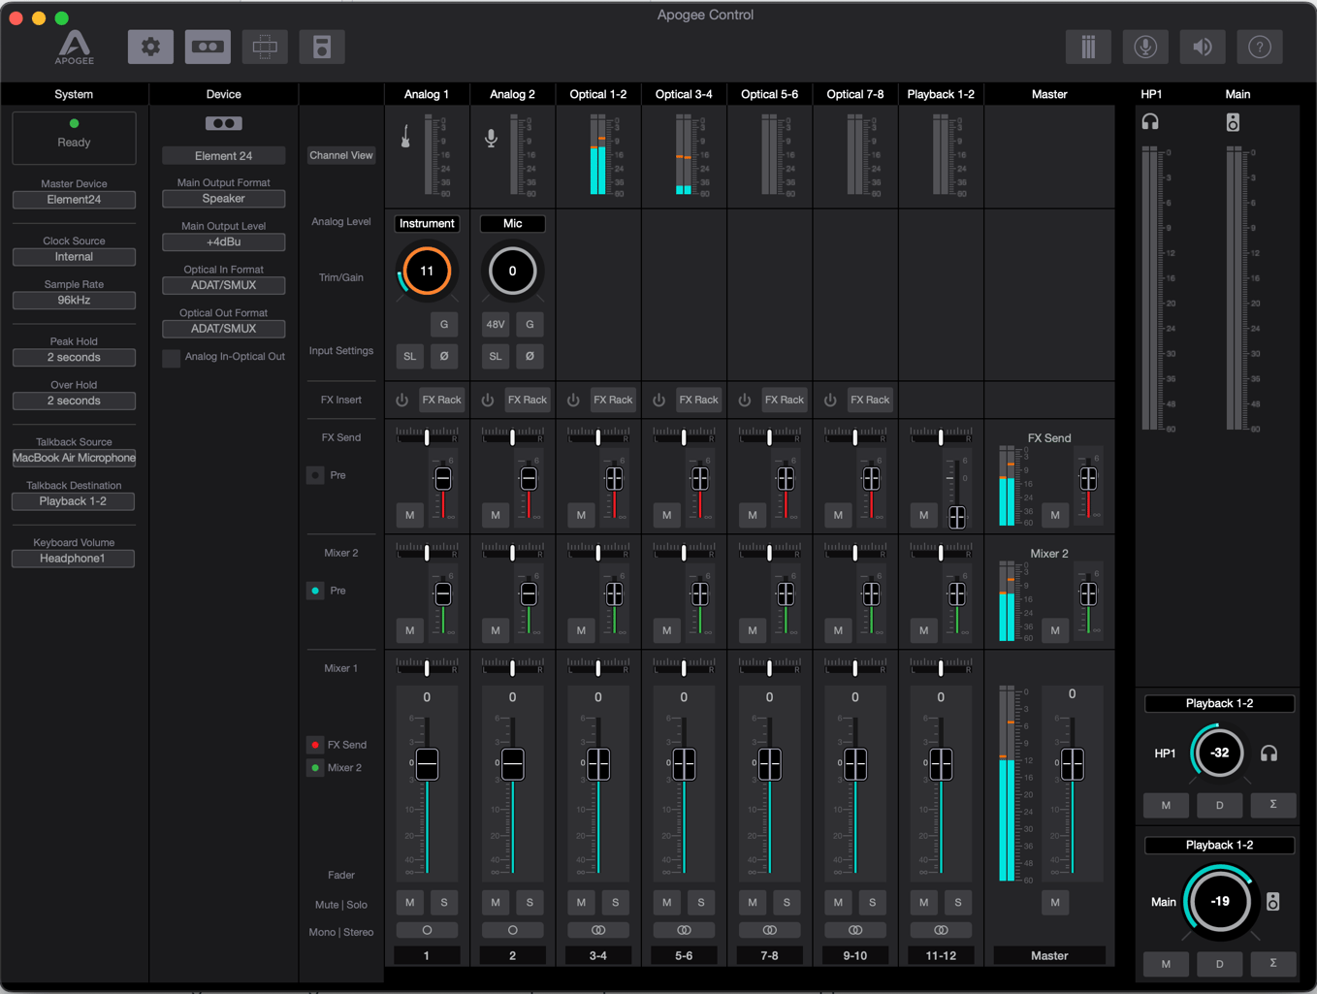
Task: Click the speaker volume toolbar icon
Action: tap(1203, 47)
